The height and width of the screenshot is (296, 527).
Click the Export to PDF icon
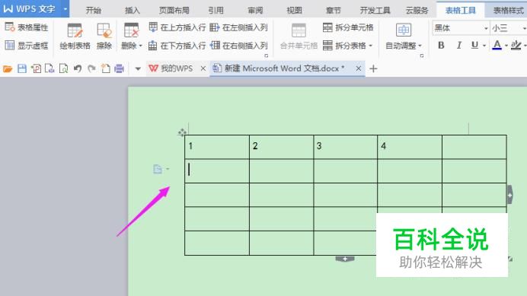point(36,69)
